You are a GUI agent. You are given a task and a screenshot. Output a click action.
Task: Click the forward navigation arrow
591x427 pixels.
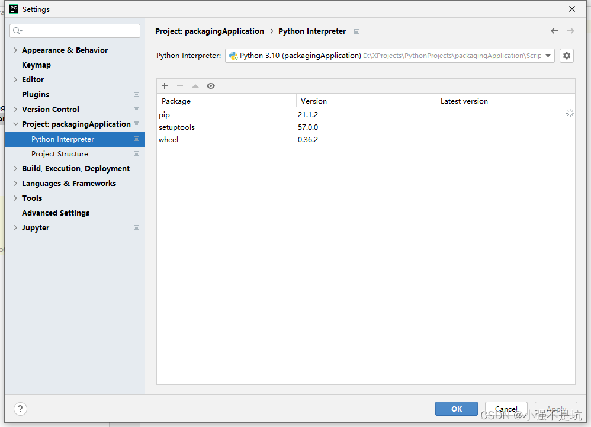pyautogui.click(x=570, y=31)
